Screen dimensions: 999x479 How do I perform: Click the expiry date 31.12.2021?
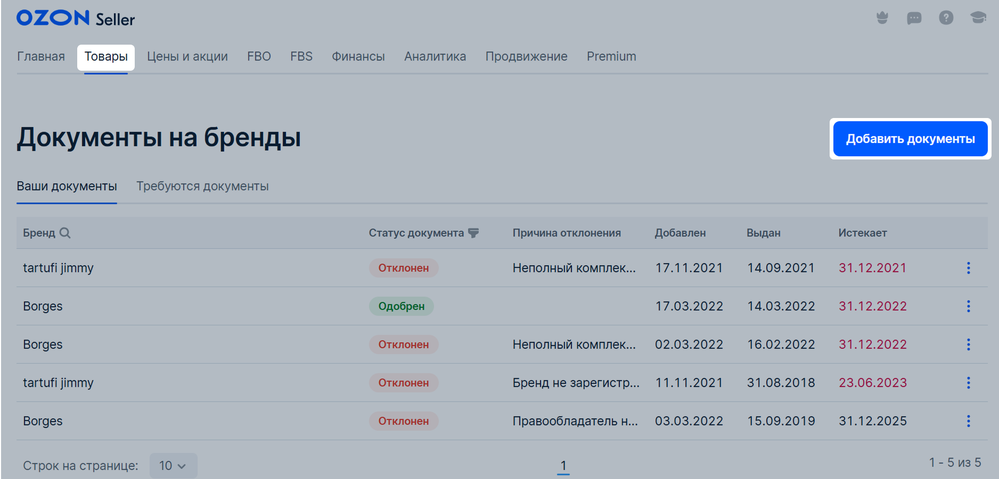click(x=873, y=268)
